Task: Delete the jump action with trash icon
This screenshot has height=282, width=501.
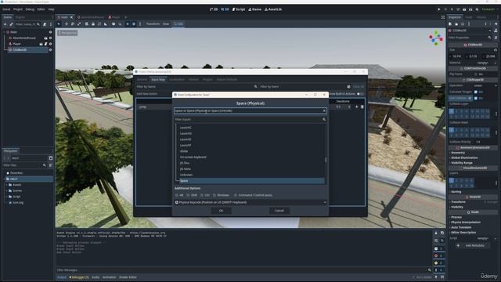Action: tap(362, 107)
